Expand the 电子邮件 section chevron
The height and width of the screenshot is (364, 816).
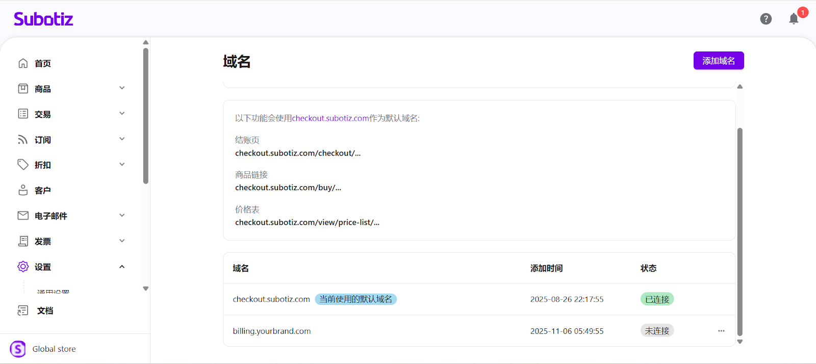click(x=122, y=216)
